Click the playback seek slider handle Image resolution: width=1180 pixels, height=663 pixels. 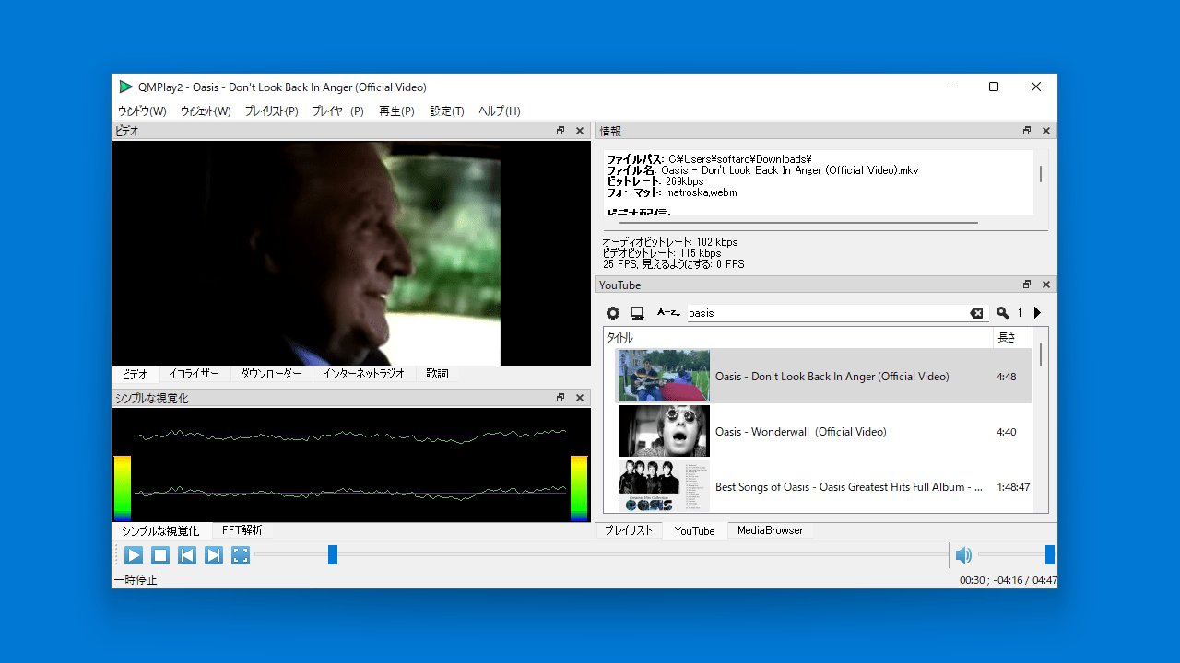(x=333, y=554)
